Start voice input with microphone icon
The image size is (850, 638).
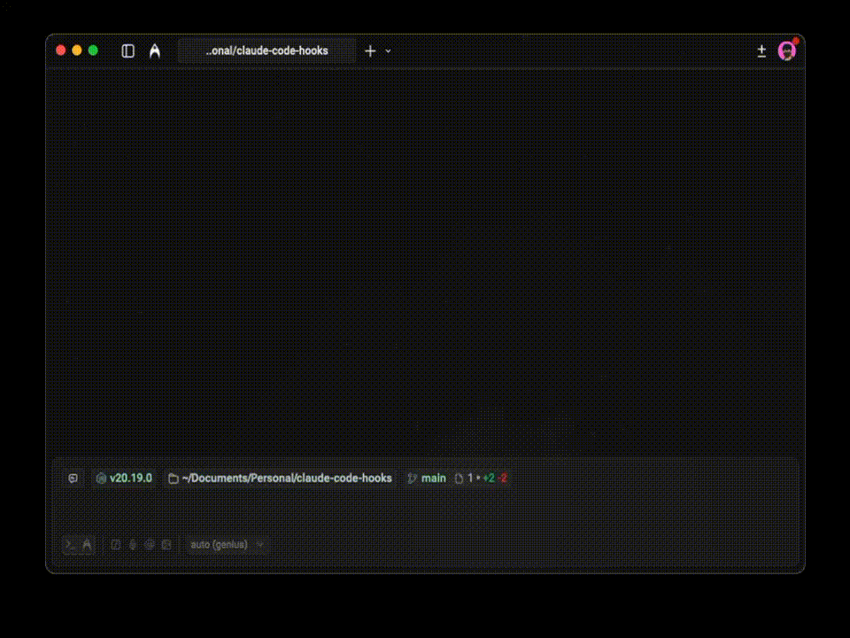point(133,545)
